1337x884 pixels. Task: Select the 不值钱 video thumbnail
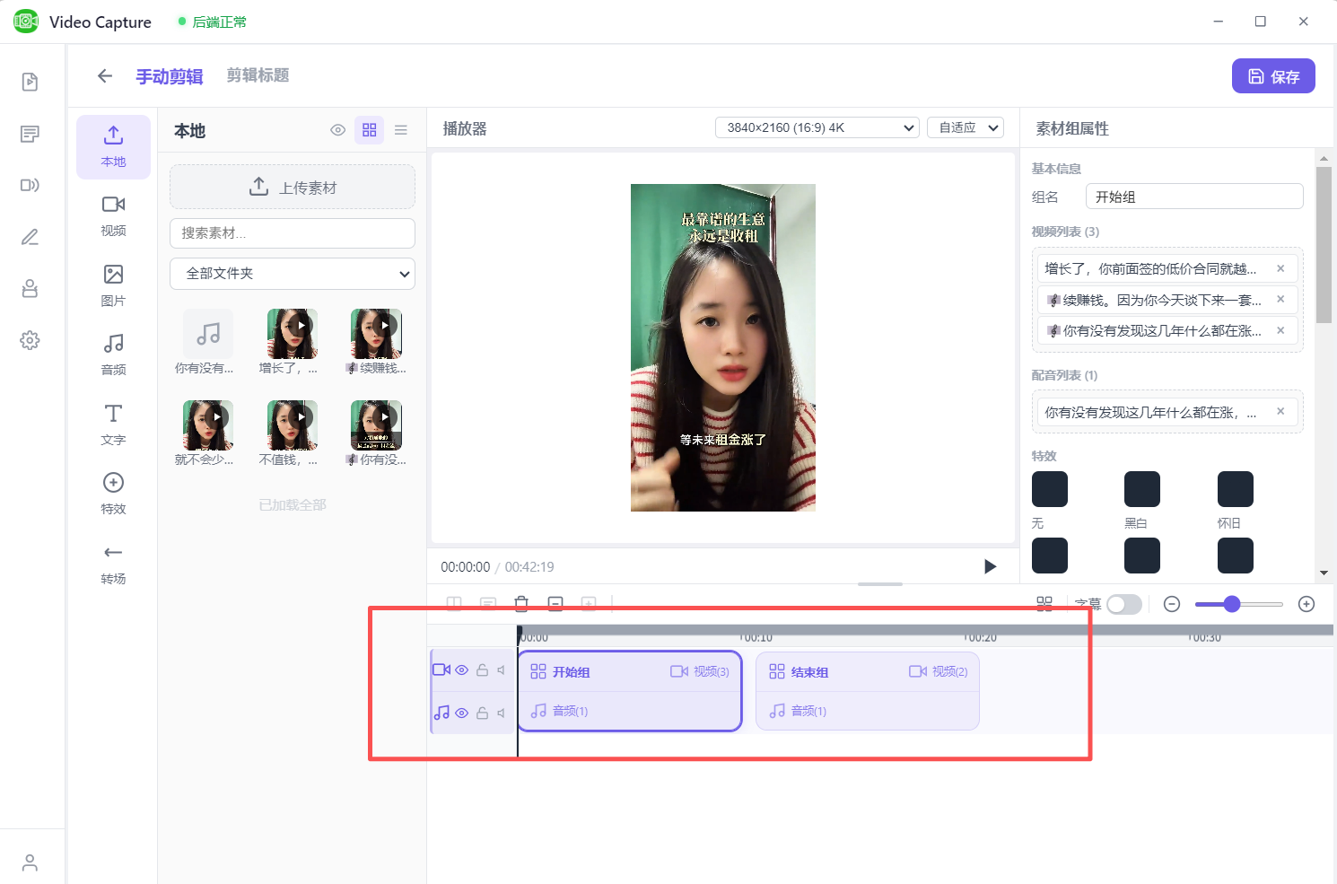(293, 425)
